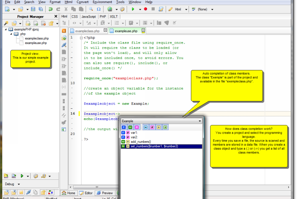Open the Html syntax dropdown arrow
The width and height of the screenshot is (299, 199).
tap(186, 9)
